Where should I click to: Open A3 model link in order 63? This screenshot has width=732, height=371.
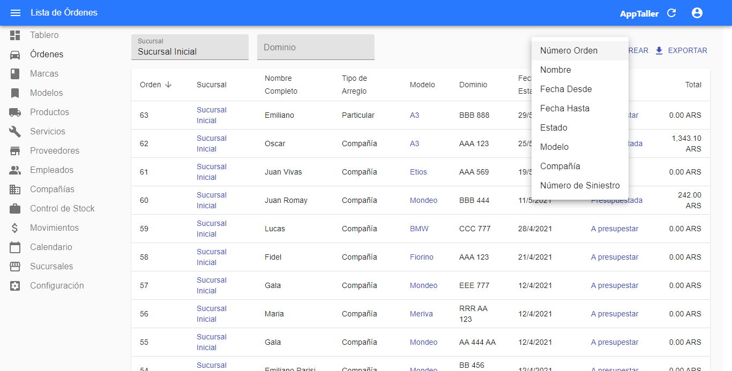[x=415, y=115]
